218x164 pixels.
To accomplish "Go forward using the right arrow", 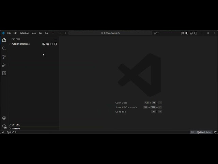I will (65, 33).
